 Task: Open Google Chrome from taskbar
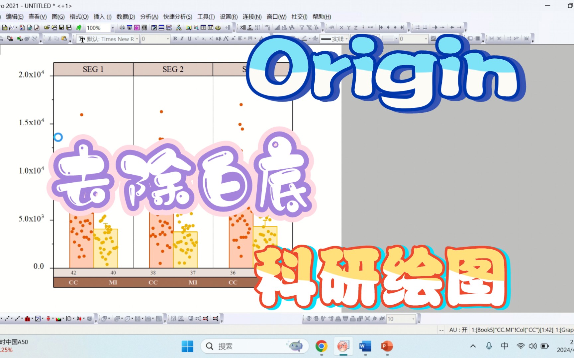coord(321,346)
